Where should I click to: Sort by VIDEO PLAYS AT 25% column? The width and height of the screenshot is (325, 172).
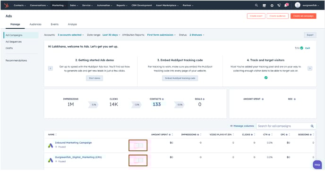(x=233, y=135)
